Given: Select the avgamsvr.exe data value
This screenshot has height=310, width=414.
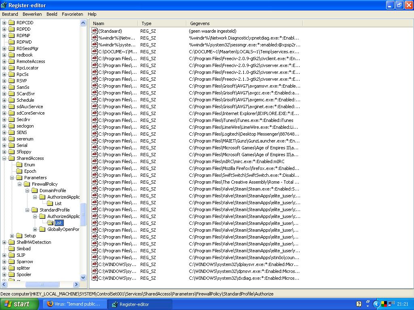Looking at the screenshot, I should pos(245,86).
